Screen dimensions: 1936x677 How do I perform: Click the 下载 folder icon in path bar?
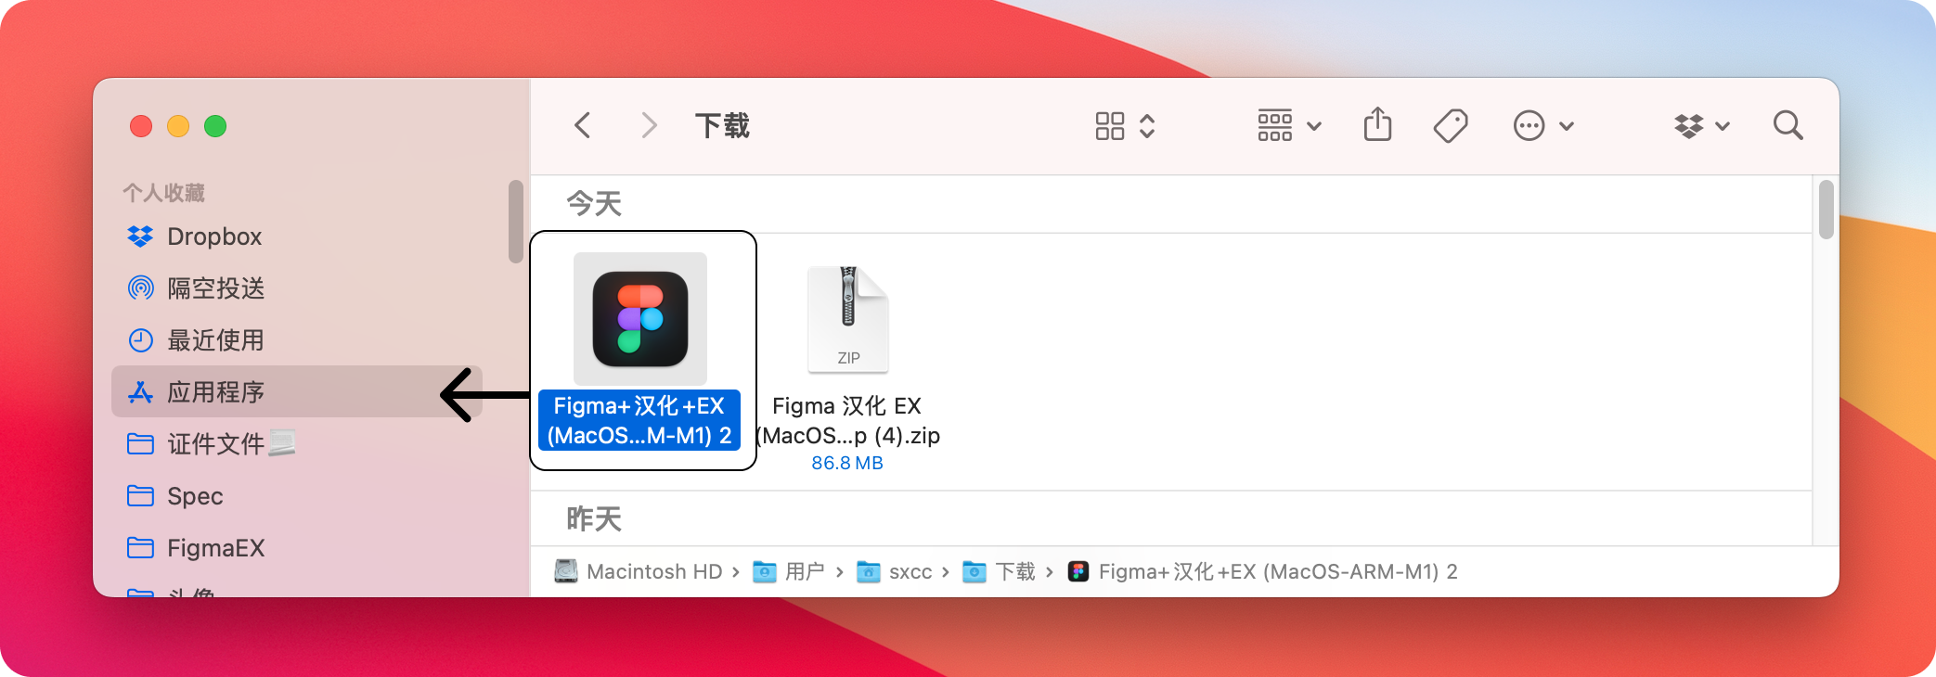pyautogui.click(x=974, y=571)
